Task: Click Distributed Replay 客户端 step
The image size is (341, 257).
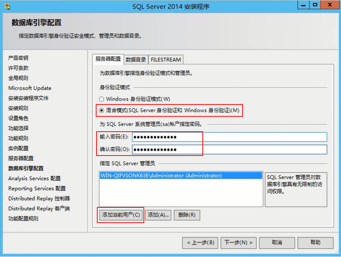Action: (x=39, y=209)
